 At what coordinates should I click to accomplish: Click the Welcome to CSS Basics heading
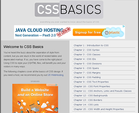23,47
